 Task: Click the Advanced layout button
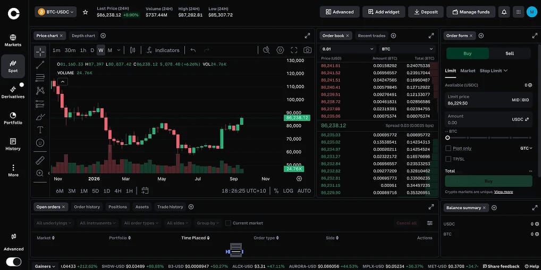click(x=340, y=12)
